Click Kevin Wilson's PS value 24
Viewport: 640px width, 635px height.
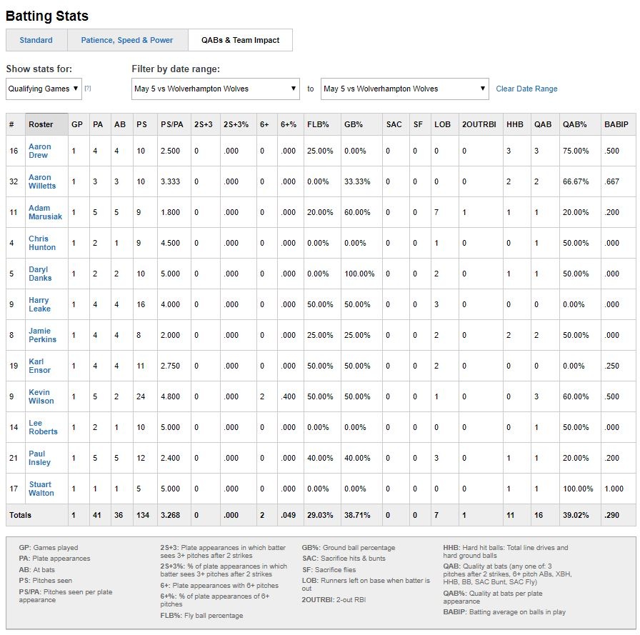click(x=141, y=396)
